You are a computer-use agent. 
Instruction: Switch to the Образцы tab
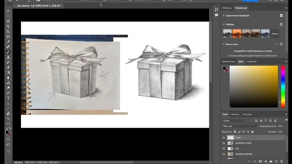[227, 8]
